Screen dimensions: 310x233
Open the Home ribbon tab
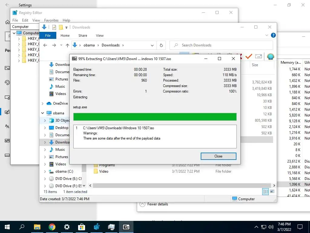click(x=65, y=35)
